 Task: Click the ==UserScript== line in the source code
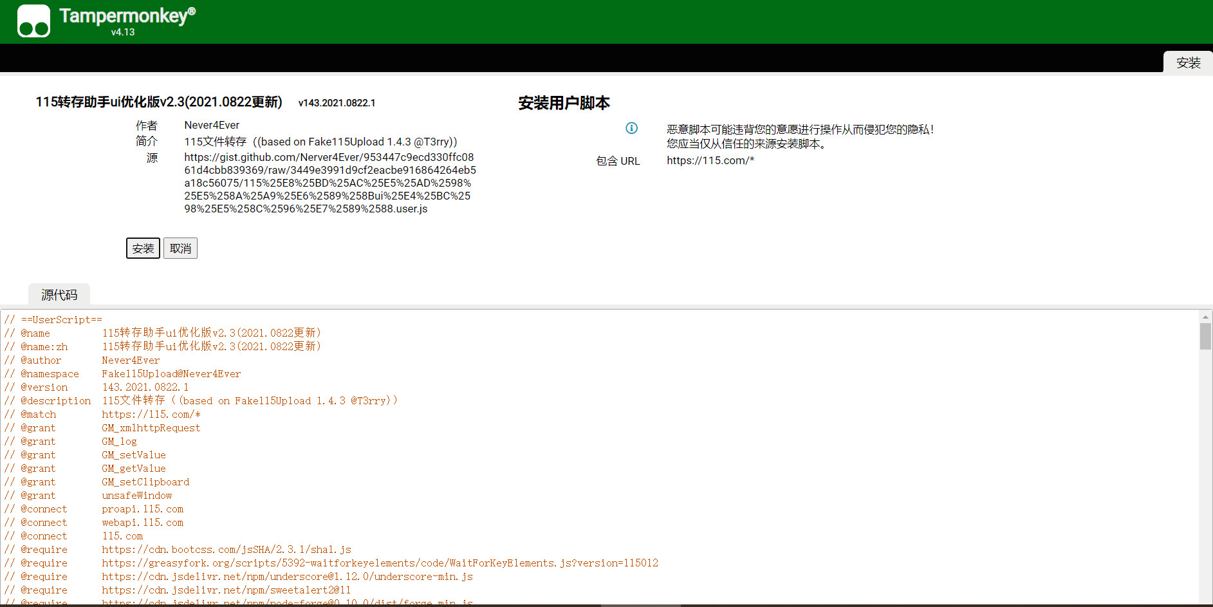pos(53,320)
